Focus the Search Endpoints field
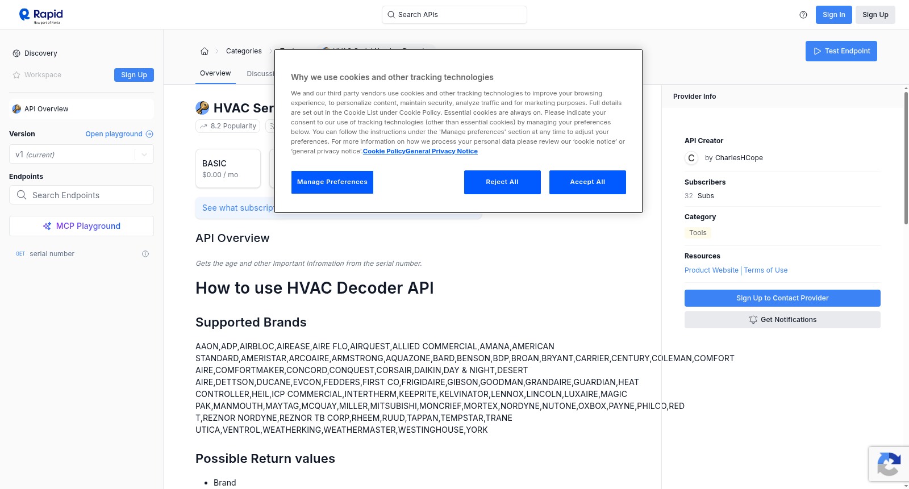Image resolution: width=909 pixels, height=489 pixels. 81,195
